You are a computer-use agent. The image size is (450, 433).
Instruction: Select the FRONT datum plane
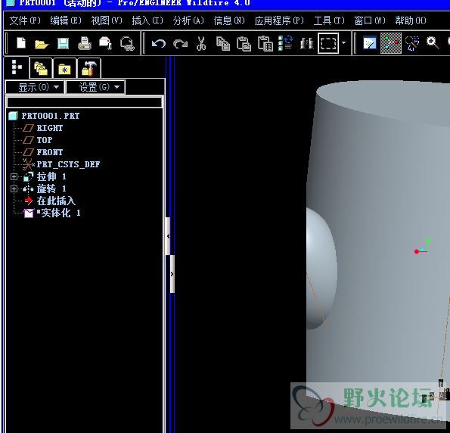click(50, 152)
